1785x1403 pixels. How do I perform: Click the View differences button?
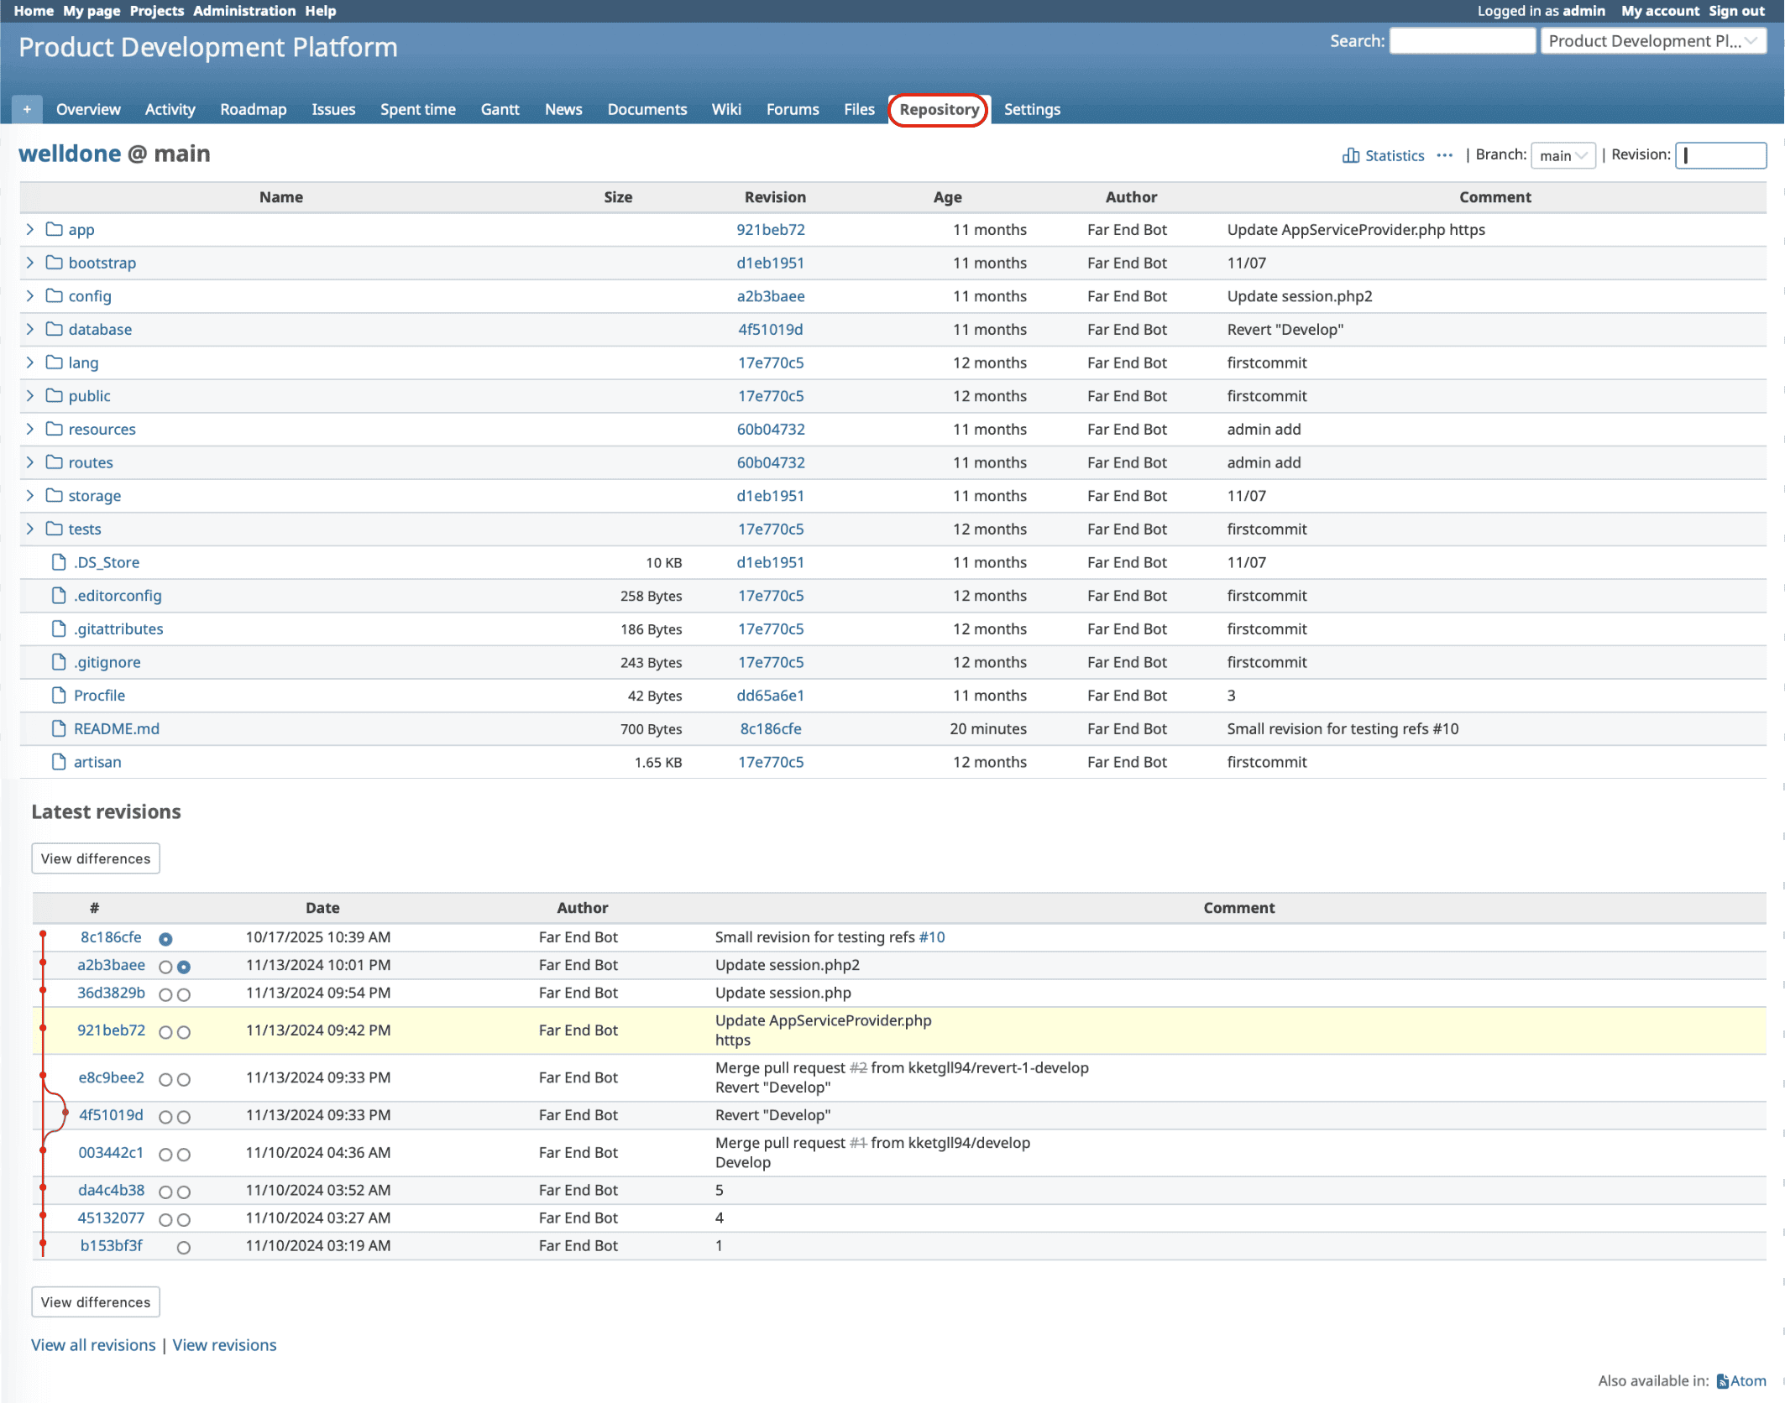pyautogui.click(x=95, y=858)
